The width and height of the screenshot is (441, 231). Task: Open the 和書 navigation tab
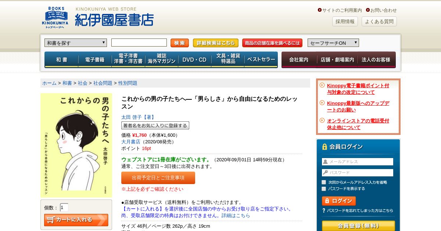(x=61, y=59)
